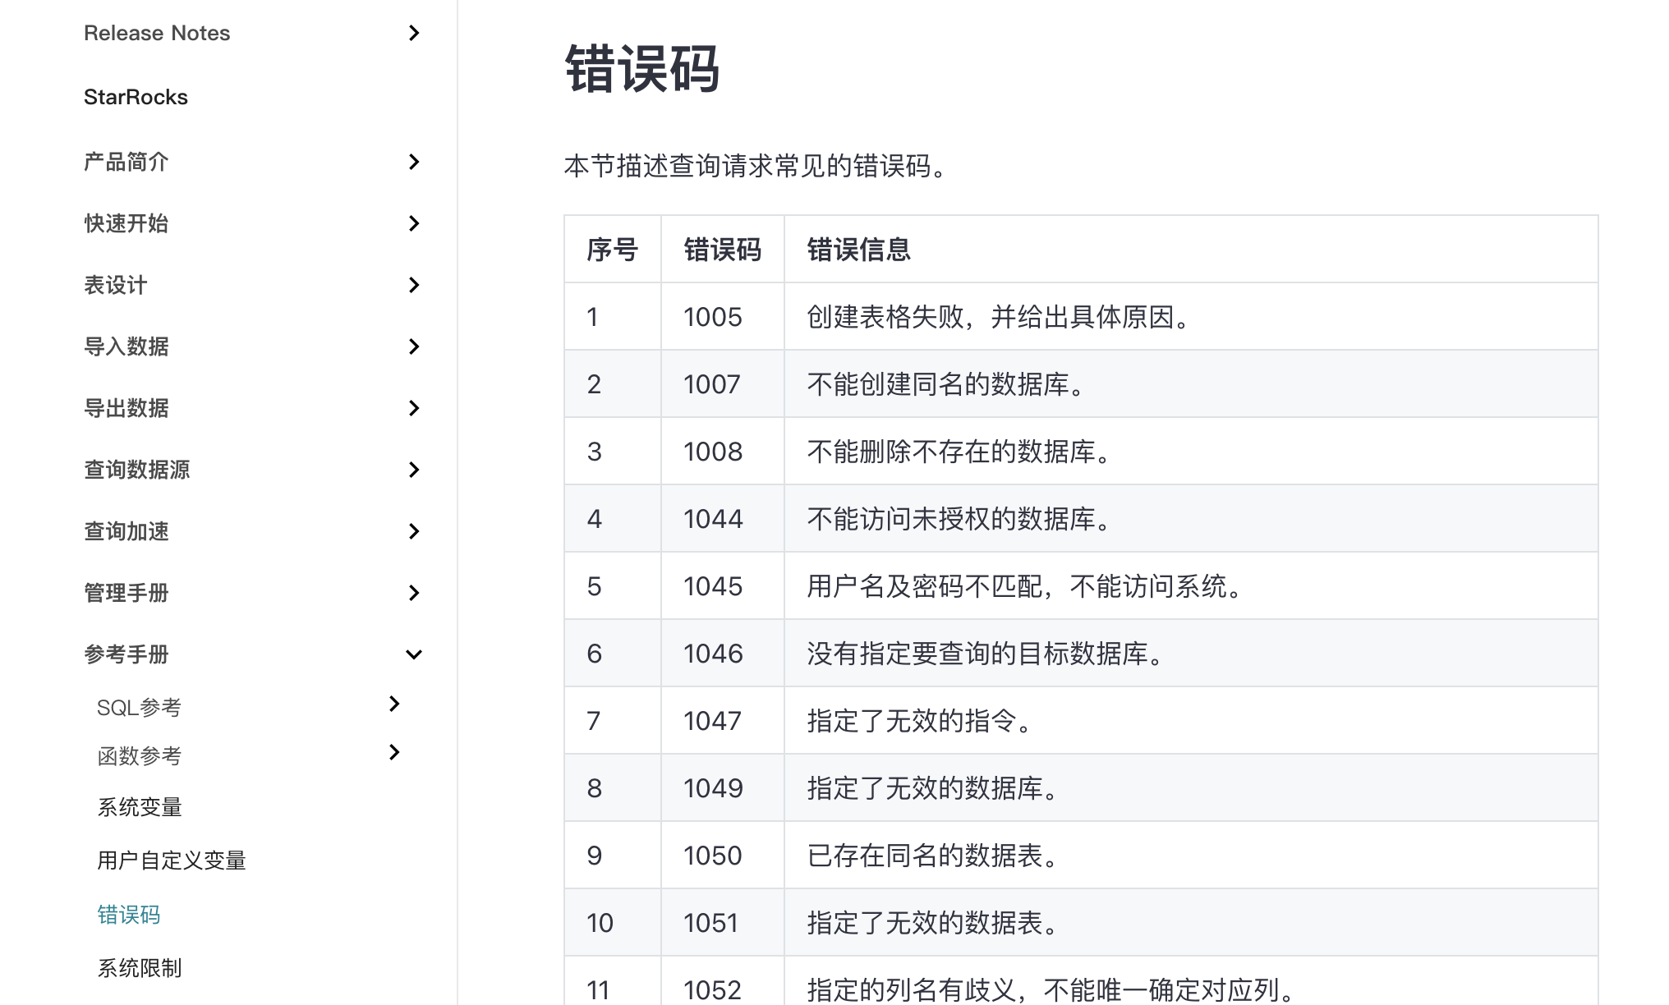The height and width of the screenshot is (1005, 1669).
Task: Go to 系统限制 page
Action: [140, 968]
